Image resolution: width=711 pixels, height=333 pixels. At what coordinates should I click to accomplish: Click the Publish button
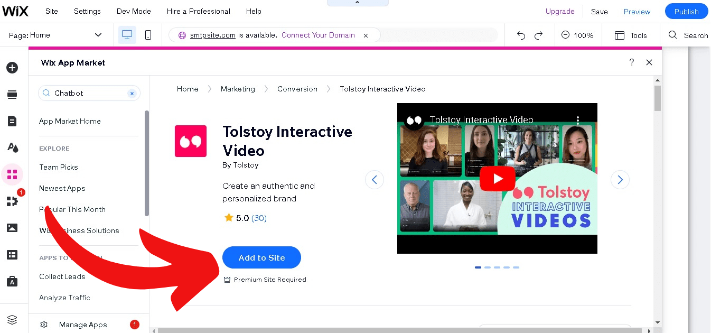click(x=687, y=12)
